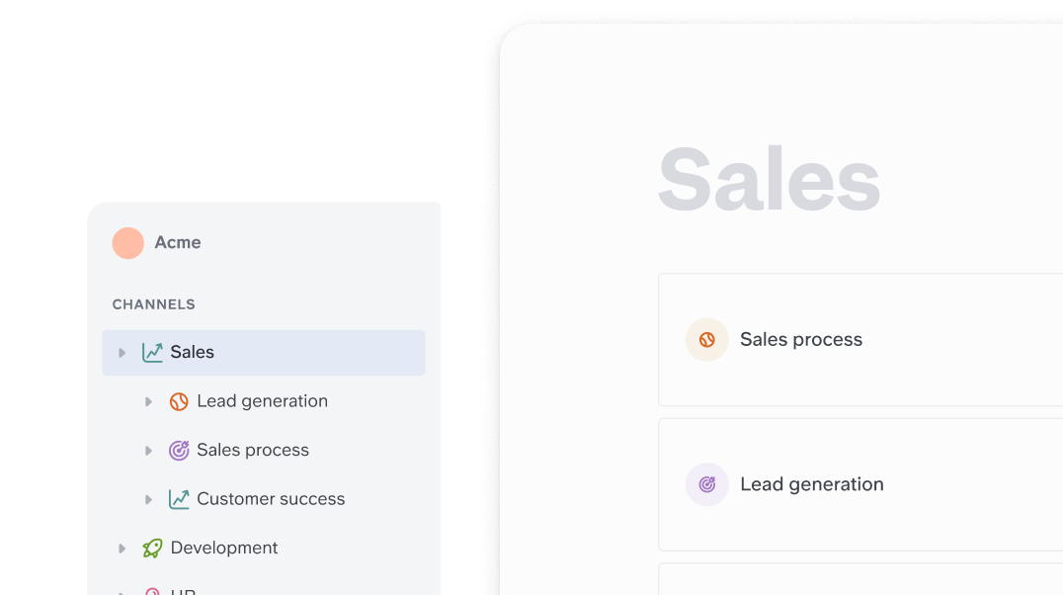Image resolution: width=1063 pixels, height=595 pixels.
Task: Expand the Customer success arrow
Action: [149, 499]
